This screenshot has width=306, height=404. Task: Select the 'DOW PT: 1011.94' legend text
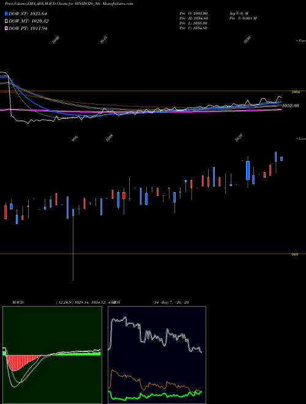pos(28,28)
